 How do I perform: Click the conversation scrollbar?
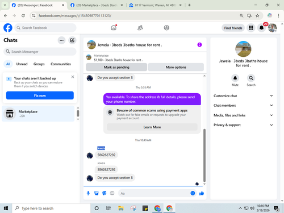point(204,155)
